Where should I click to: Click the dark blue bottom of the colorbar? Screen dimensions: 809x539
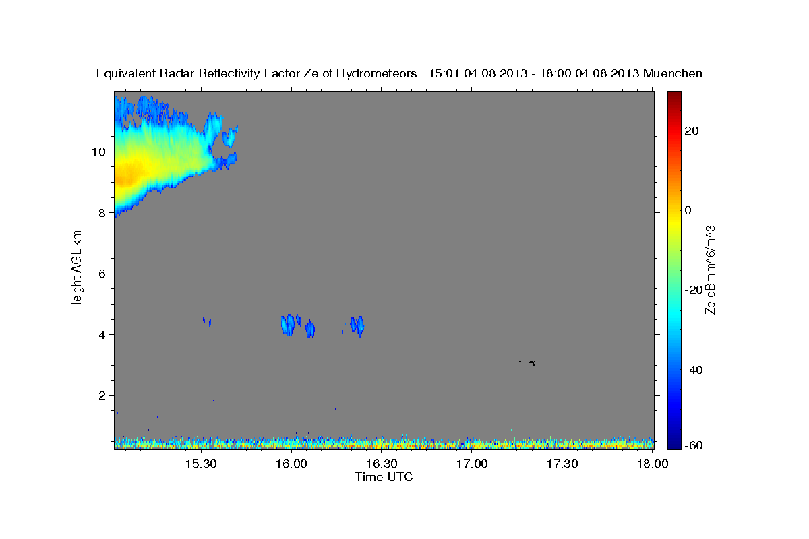pos(674,443)
